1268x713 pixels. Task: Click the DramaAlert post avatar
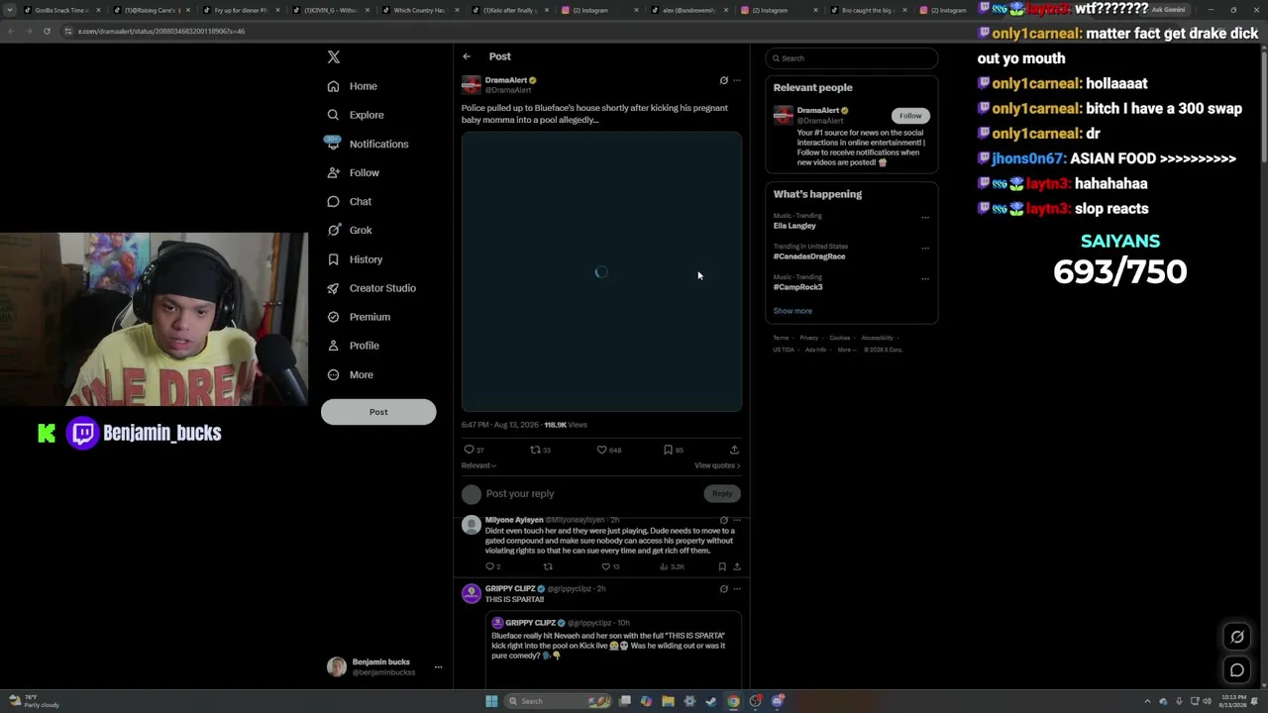(x=471, y=85)
